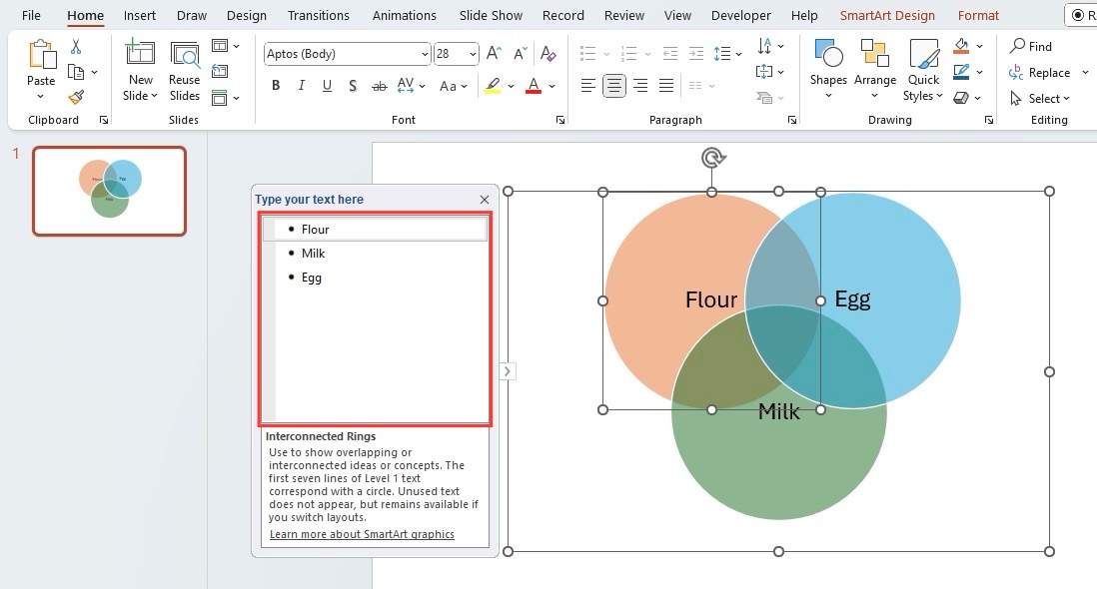Select slide 1 thumbnail

click(x=109, y=191)
